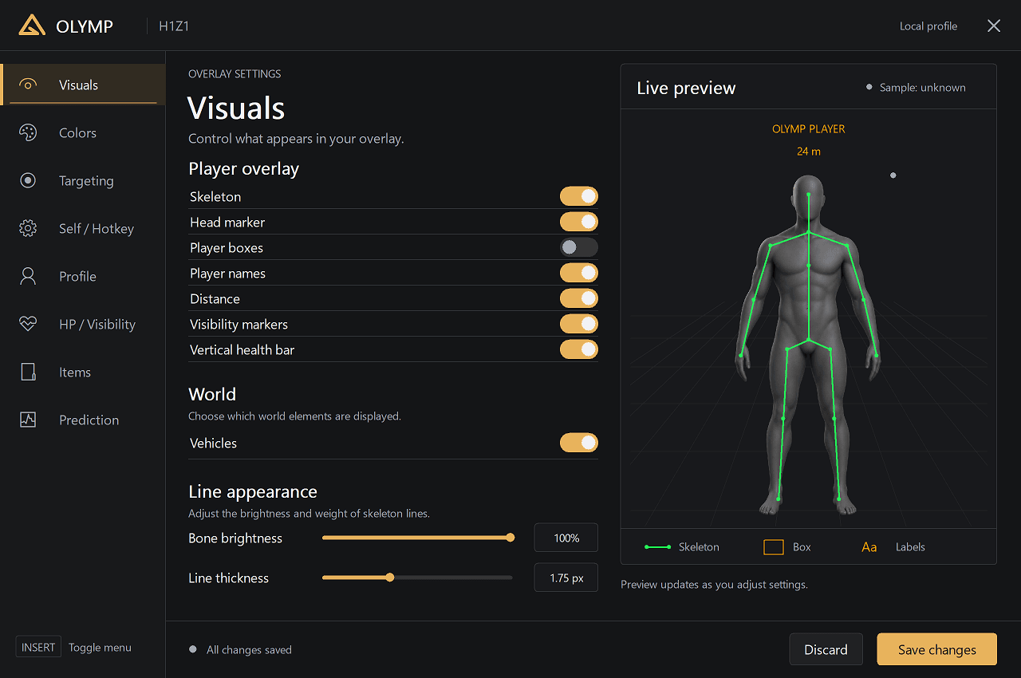Click the Self / Hotkey gear icon
Image resolution: width=1021 pixels, height=678 pixels.
pyautogui.click(x=28, y=228)
